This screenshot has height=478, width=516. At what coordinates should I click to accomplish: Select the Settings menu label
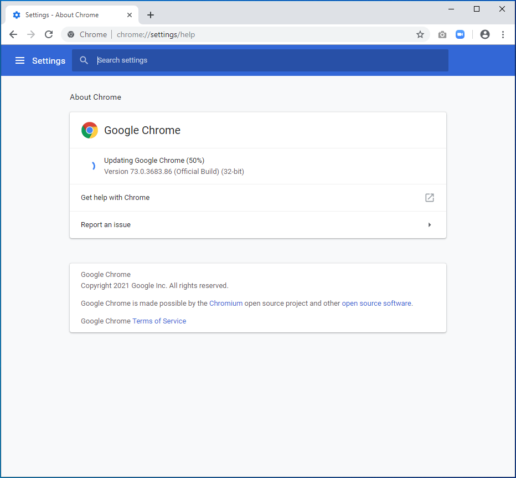(49, 60)
